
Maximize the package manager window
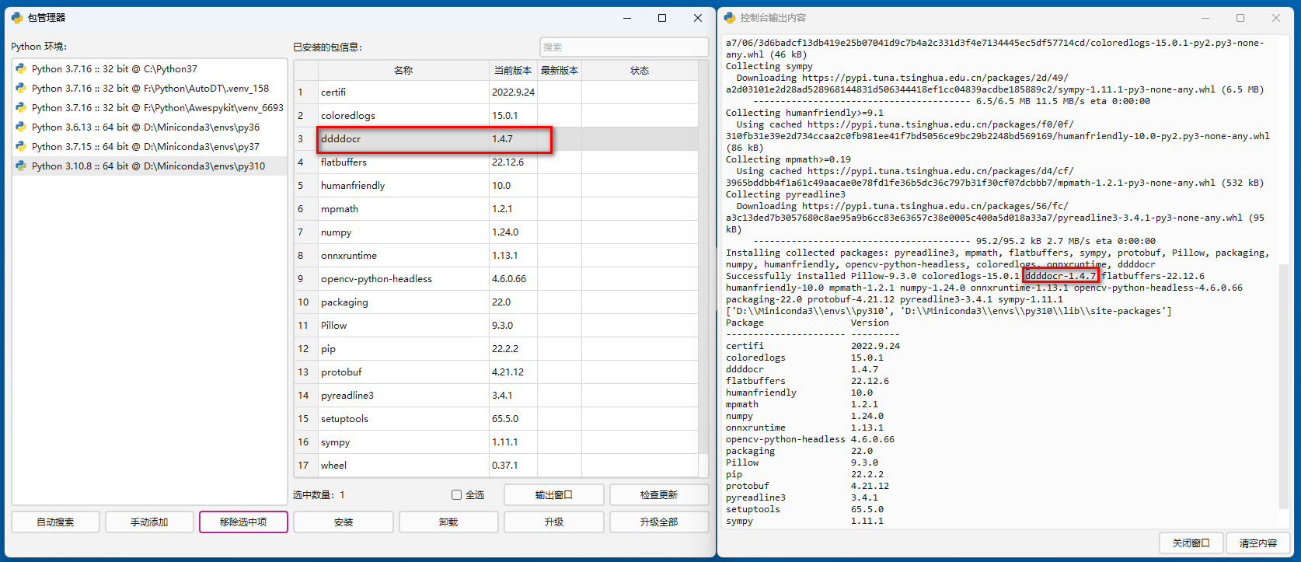coord(662,18)
